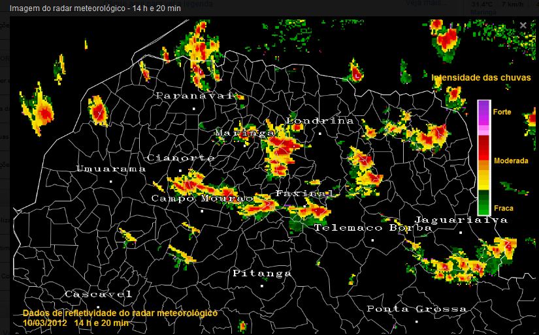Click the Ponta Grossa city marker
This screenshot has height=335, width=539.
click(417, 321)
